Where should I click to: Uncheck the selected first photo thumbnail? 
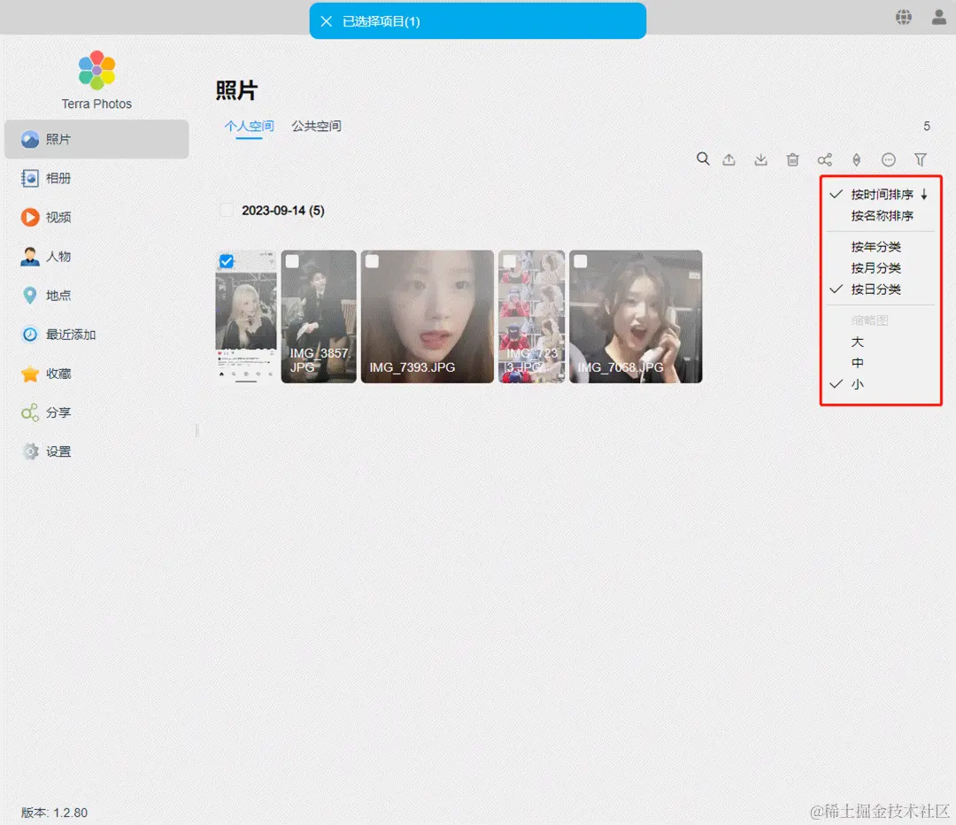[226, 261]
